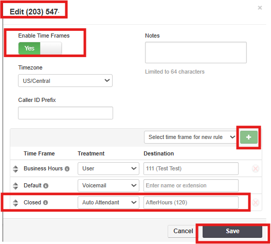
Task: Click the Default time frame info icon
Action: click(46, 186)
